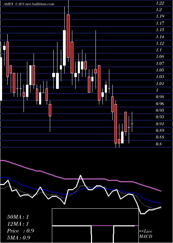Click the 1.1 price axis label
The image size is (173, 243).
(159, 50)
